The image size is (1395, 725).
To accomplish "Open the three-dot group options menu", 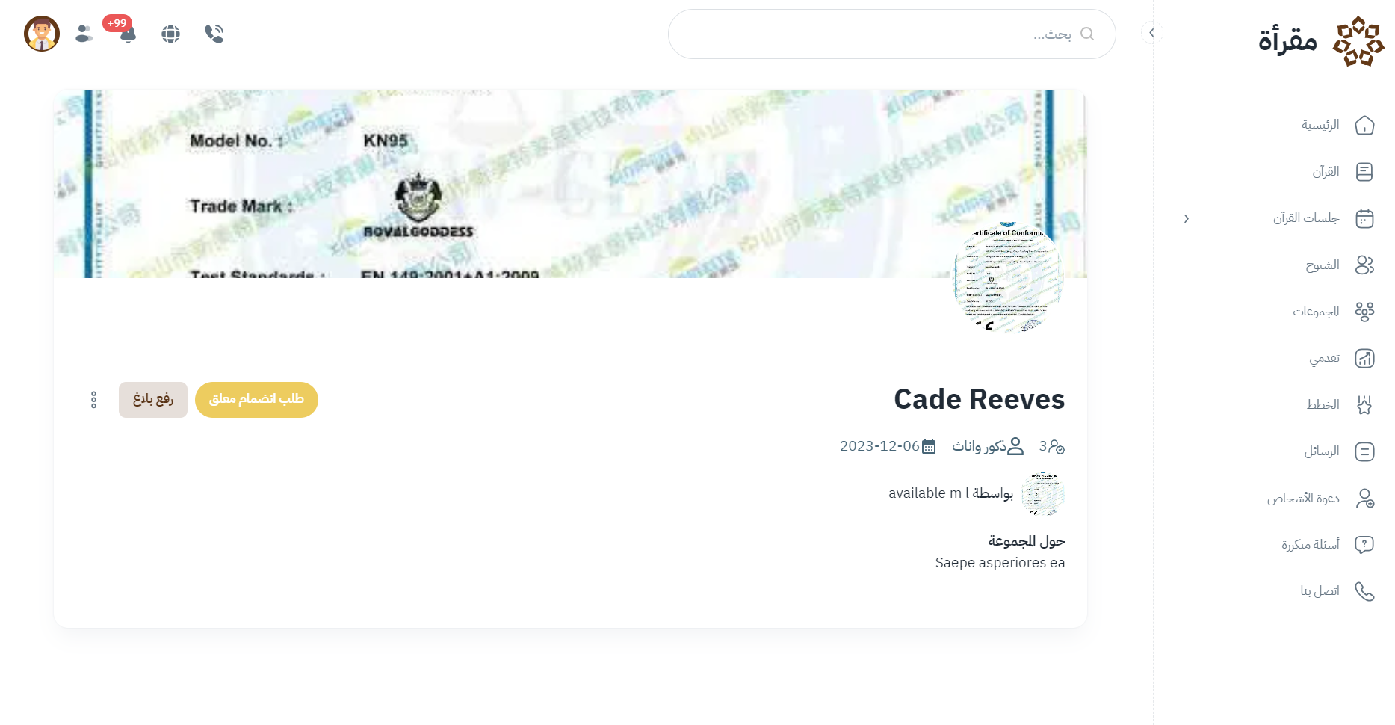I will (93, 400).
